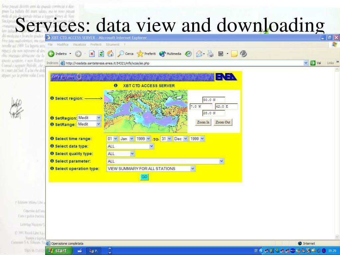Screen dimensions: 340x255
Task: Click the ENEA logo
Action: click(226, 77)
